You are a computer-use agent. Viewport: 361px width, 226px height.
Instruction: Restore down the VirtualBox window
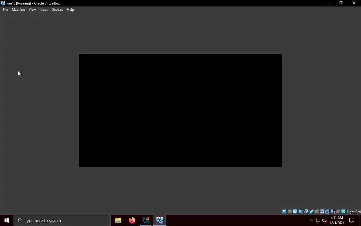pos(341,3)
